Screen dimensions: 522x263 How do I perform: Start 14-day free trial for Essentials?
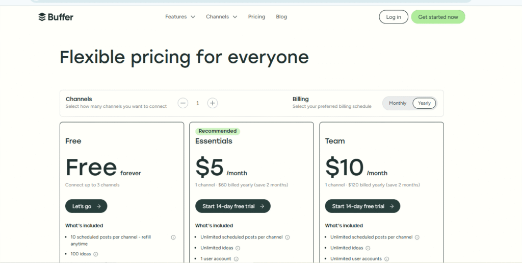(x=232, y=206)
